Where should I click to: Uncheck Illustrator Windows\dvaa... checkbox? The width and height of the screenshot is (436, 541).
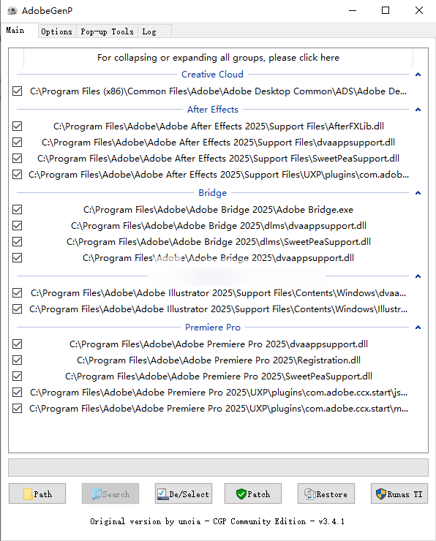18,293
